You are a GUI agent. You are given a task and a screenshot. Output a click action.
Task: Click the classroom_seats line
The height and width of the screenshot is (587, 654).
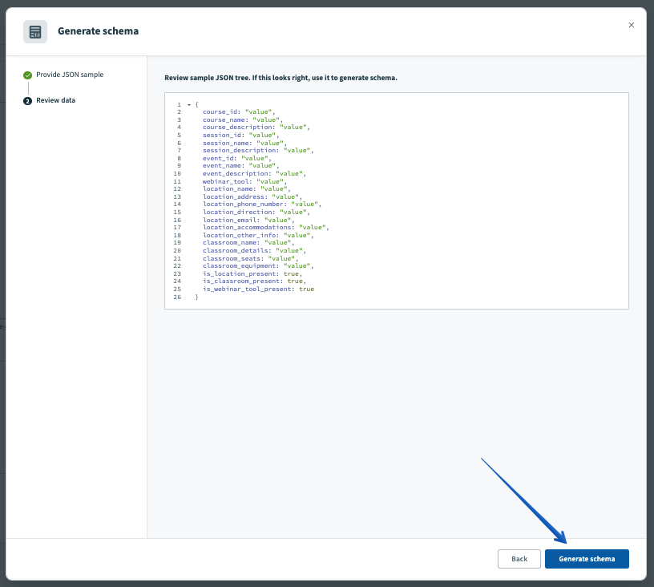[250, 259]
